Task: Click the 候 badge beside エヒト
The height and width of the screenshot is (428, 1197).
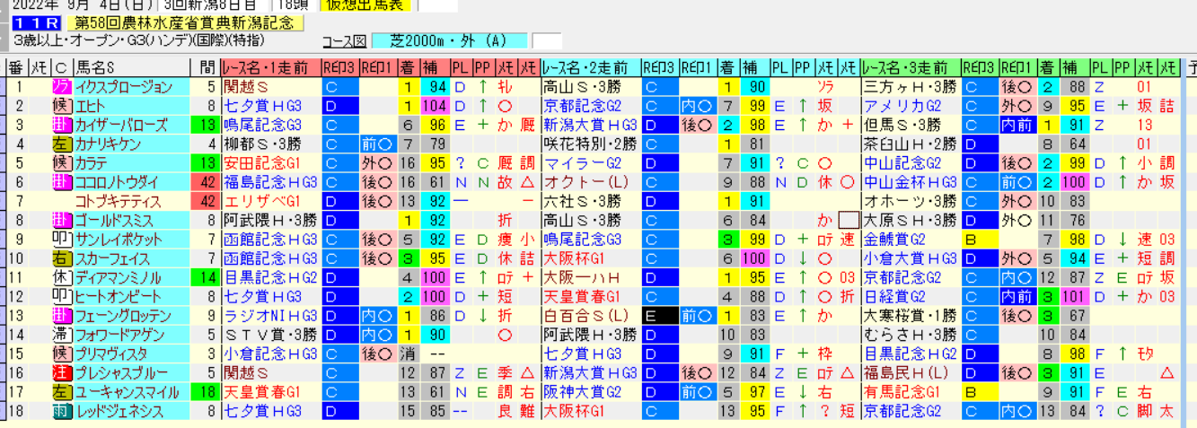Action: point(62,106)
